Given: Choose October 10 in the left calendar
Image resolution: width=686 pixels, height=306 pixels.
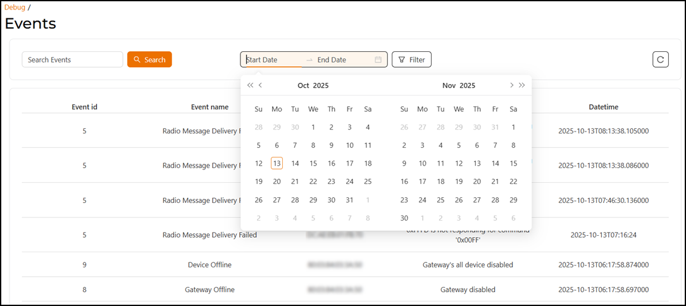Looking at the screenshot, I should point(349,145).
